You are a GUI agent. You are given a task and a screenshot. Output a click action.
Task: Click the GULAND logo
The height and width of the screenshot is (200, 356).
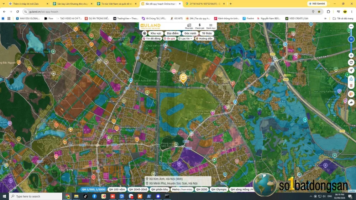pyautogui.click(x=150, y=26)
